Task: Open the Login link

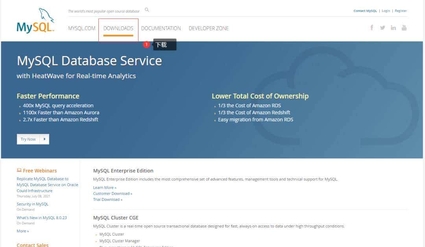Action: (x=386, y=11)
